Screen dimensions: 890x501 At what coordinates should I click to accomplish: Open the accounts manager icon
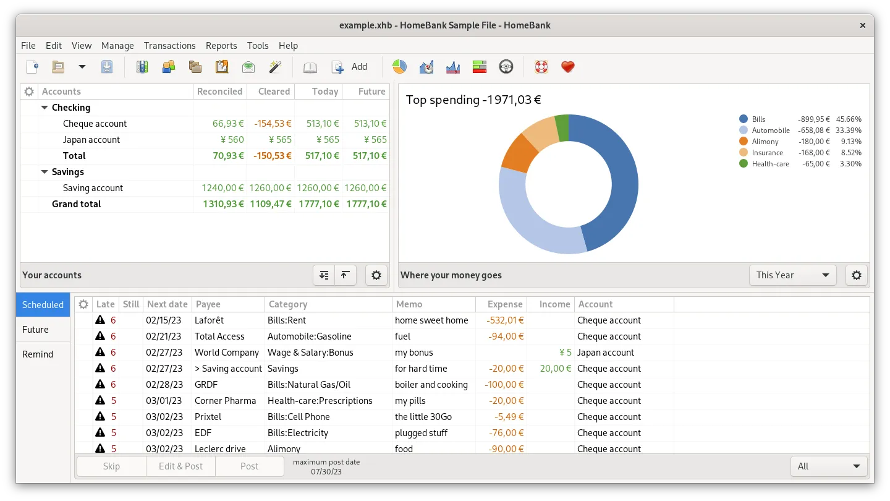point(142,67)
